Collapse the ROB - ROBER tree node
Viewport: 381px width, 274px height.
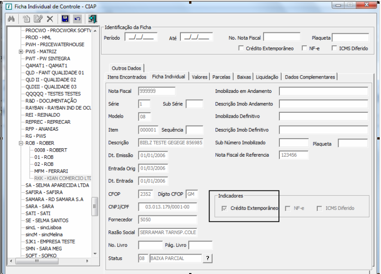[21, 143]
